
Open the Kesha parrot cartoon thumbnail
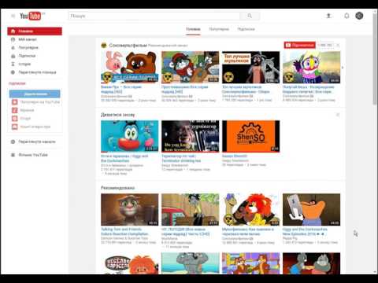311,68
